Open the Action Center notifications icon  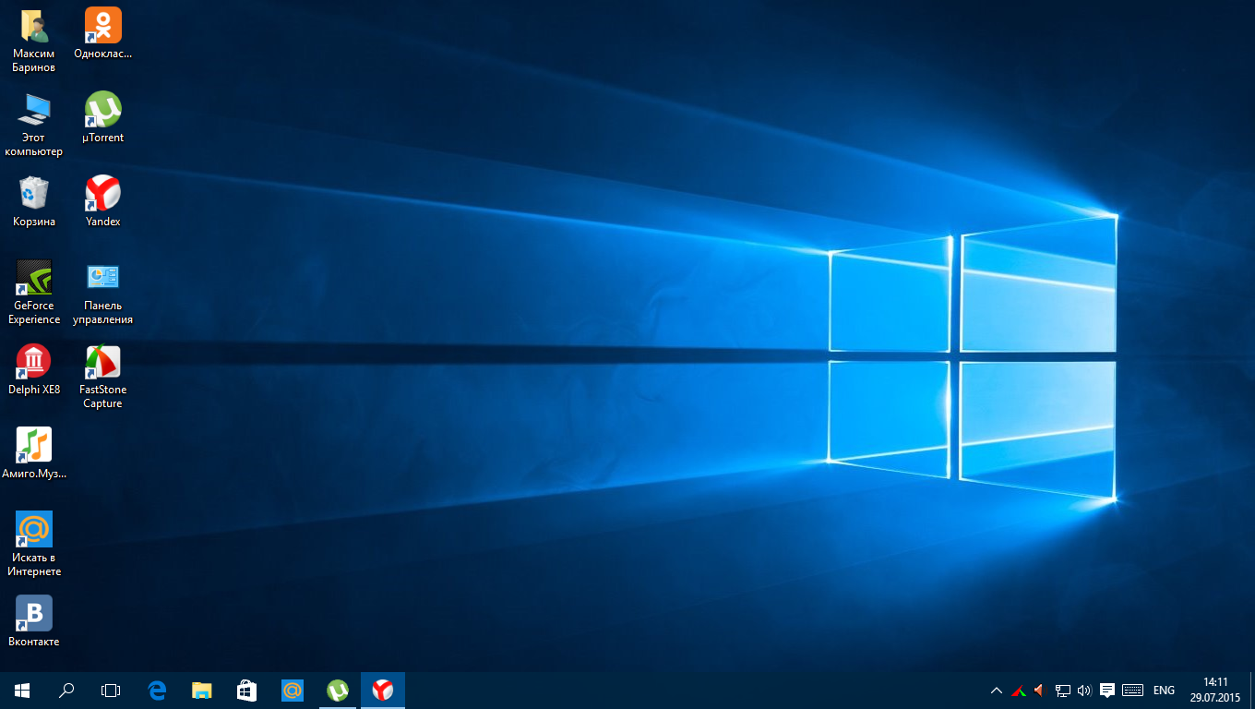click(x=1107, y=690)
